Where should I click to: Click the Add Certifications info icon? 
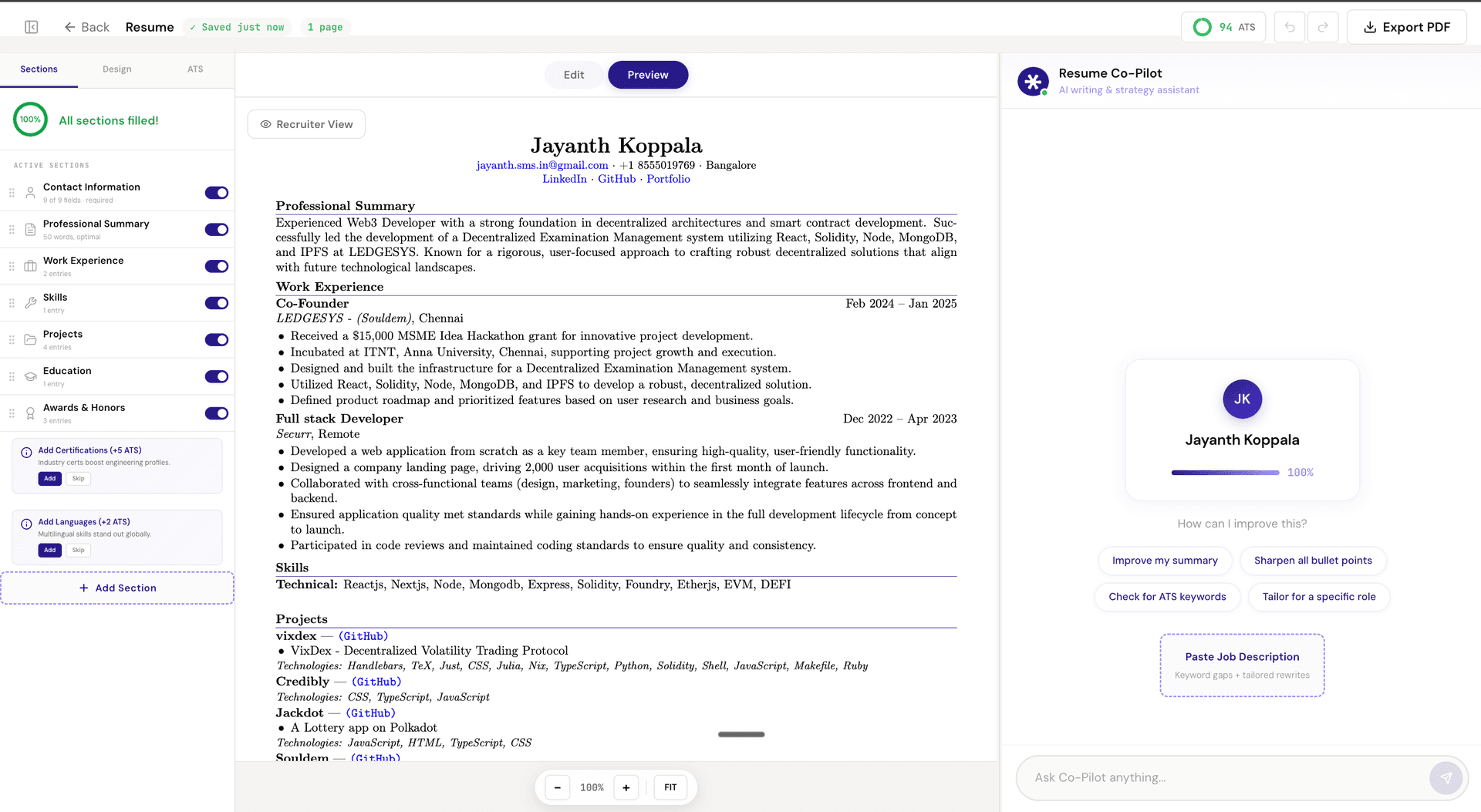[x=26, y=453]
